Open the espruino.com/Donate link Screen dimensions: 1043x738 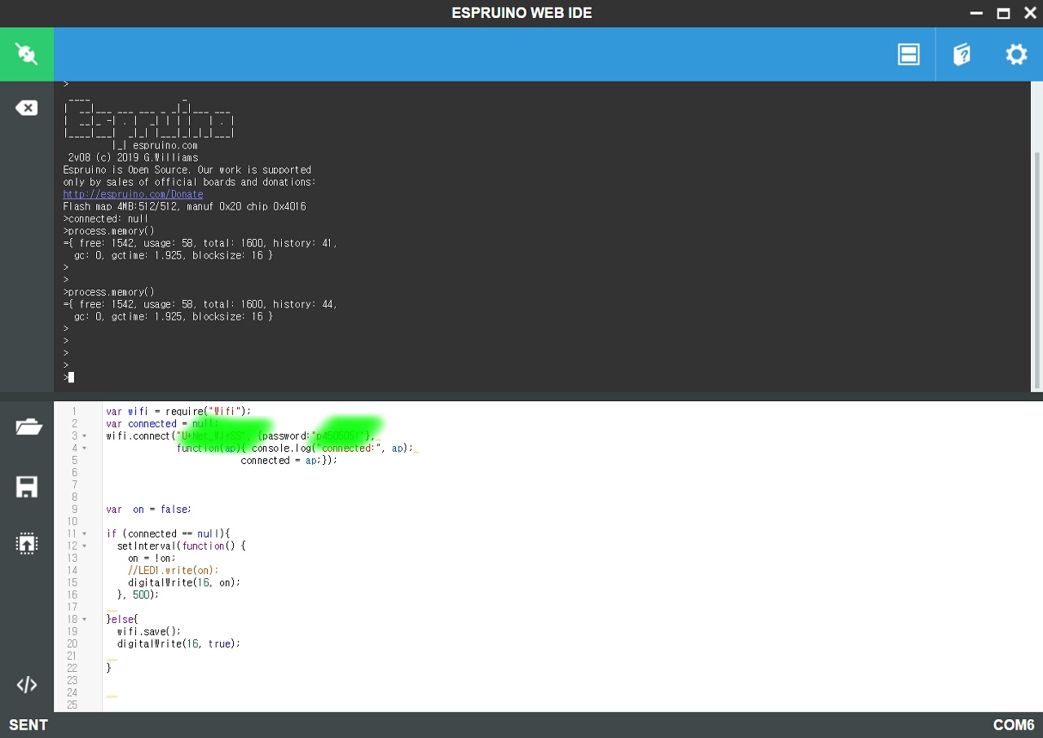pyautogui.click(x=133, y=194)
